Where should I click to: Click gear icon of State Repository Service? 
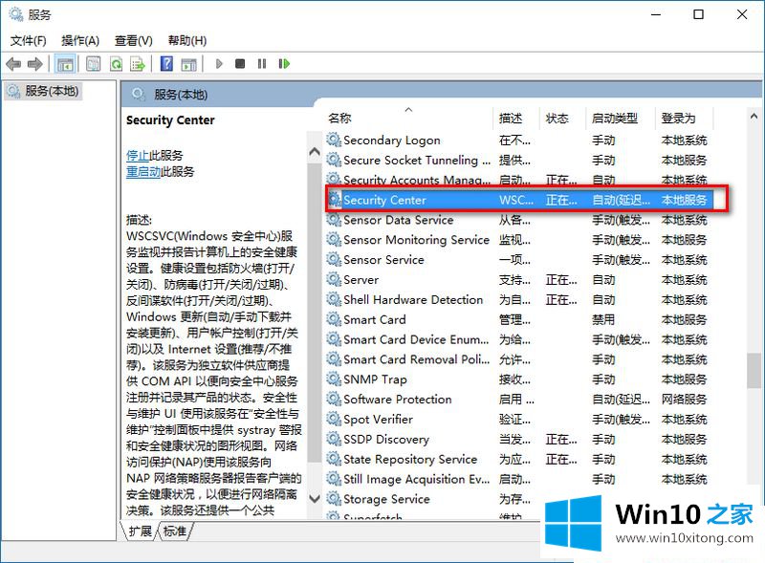click(334, 459)
